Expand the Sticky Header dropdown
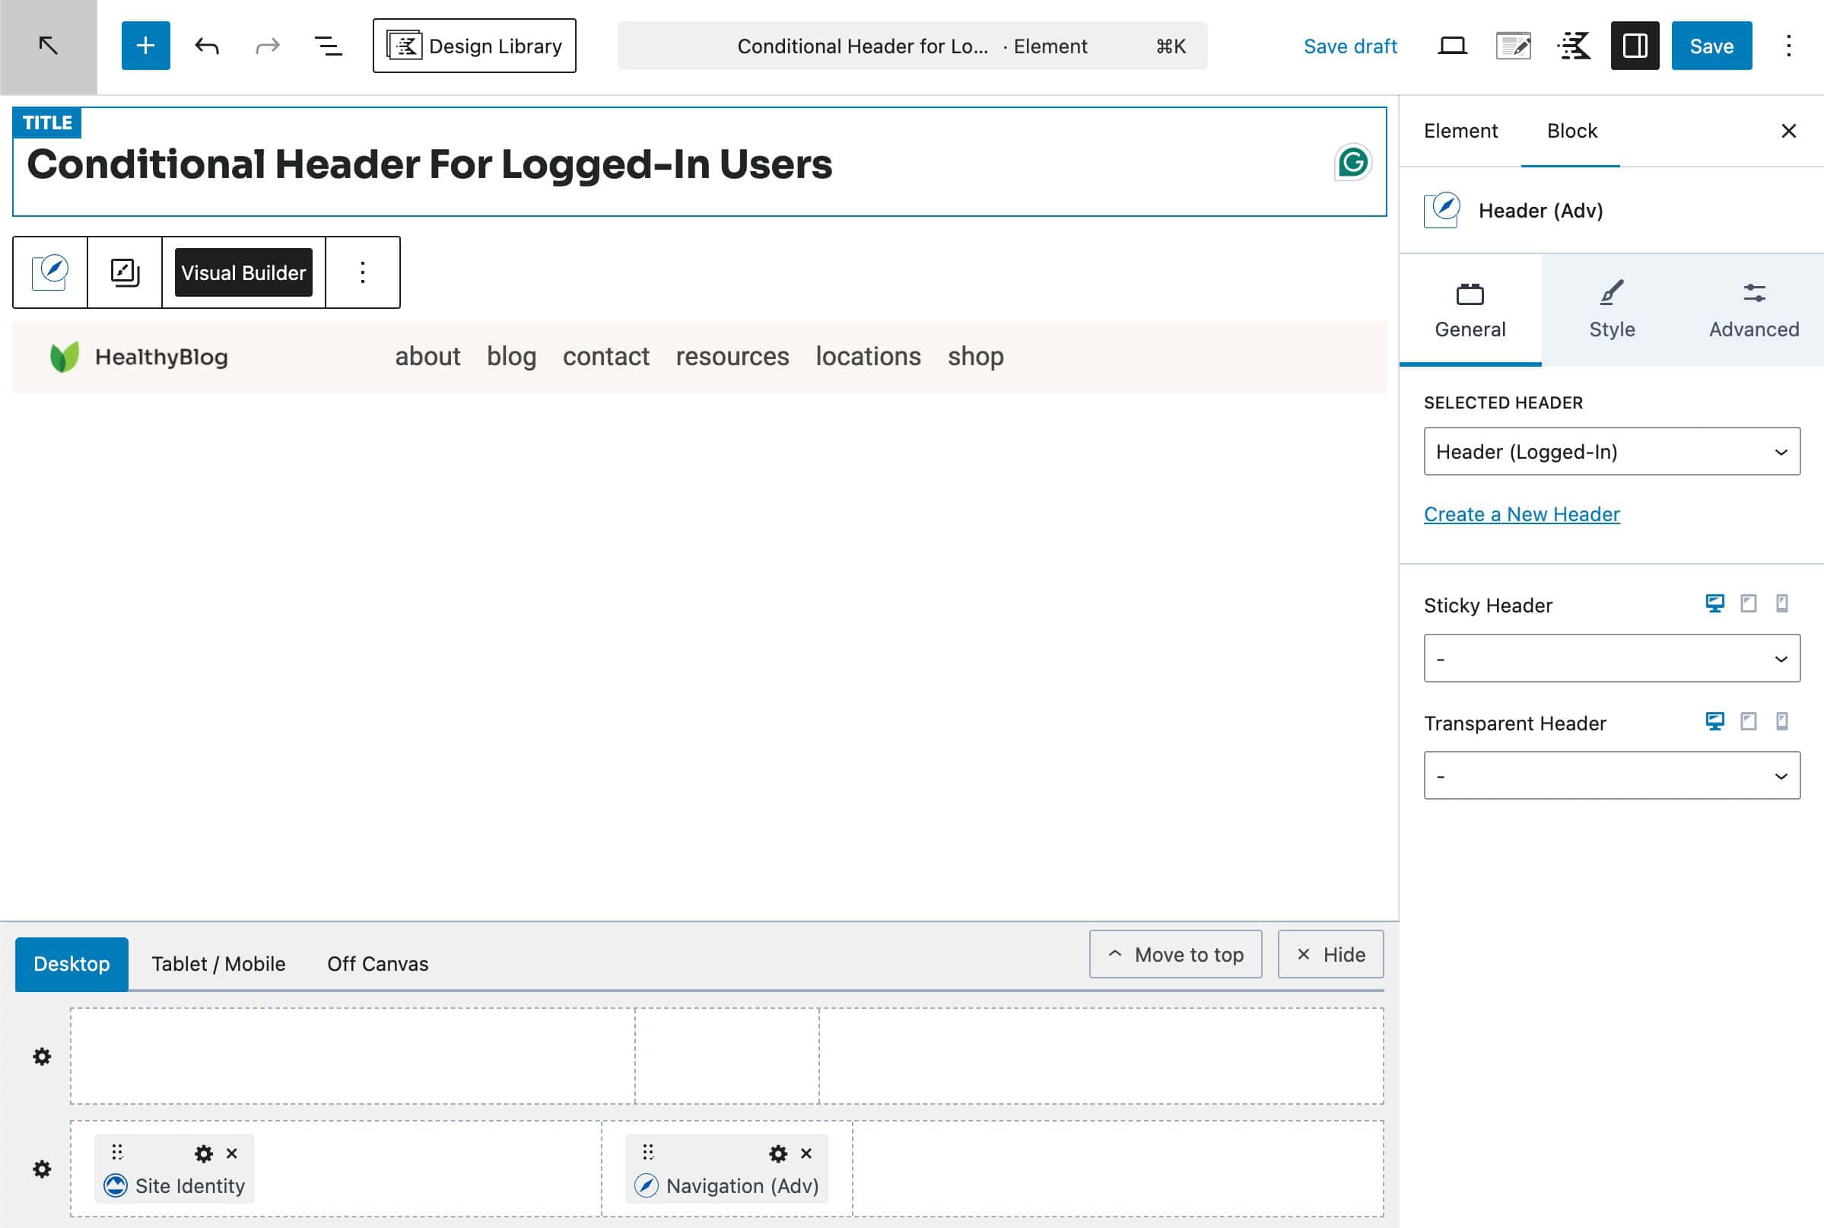1824x1228 pixels. pos(1611,658)
